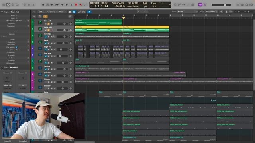Open the Library panel icon
Image resolution: width=255 pixels, height=143 pixels.
4,5
